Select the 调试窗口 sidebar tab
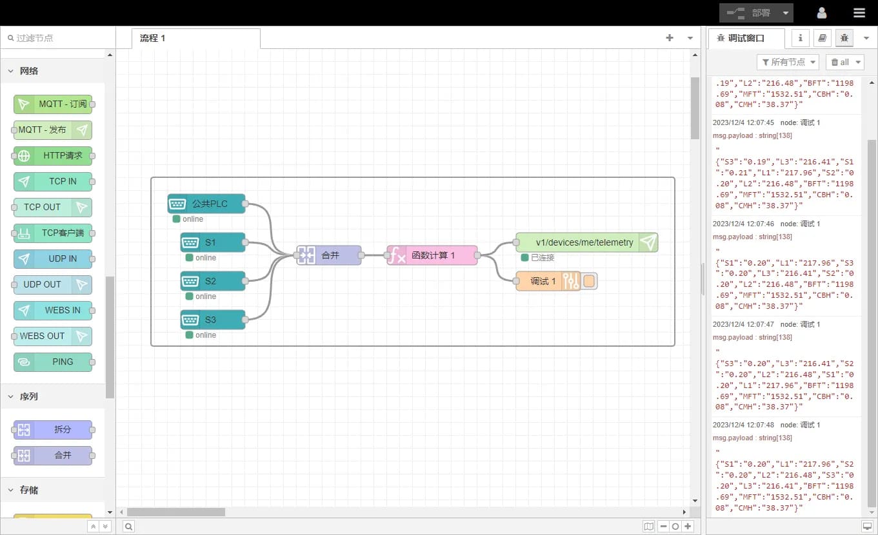This screenshot has width=878, height=535. point(746,38)
